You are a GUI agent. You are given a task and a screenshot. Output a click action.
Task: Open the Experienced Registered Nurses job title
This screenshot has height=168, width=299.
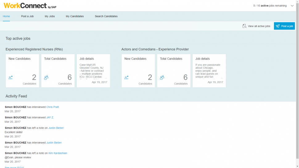point(34,49)
